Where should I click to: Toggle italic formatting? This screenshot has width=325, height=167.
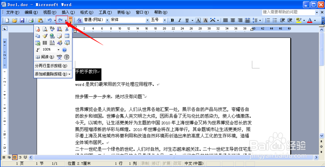coord(179,20)
